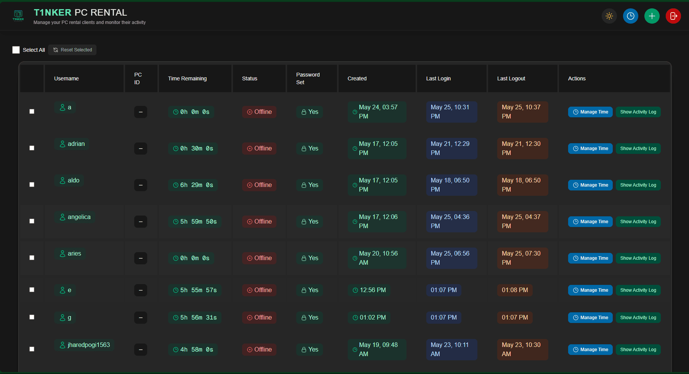Select checkbox for user aldo
Viewport: 689px width, 374px height.
click(32, 185)
